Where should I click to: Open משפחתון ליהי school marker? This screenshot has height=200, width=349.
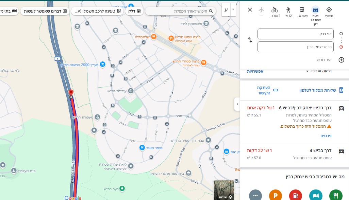point(206,23)
